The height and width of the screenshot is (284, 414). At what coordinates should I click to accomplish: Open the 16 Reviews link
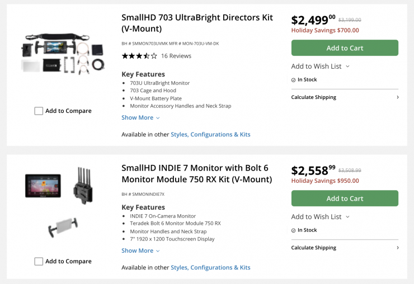click(x=176, y=56)
